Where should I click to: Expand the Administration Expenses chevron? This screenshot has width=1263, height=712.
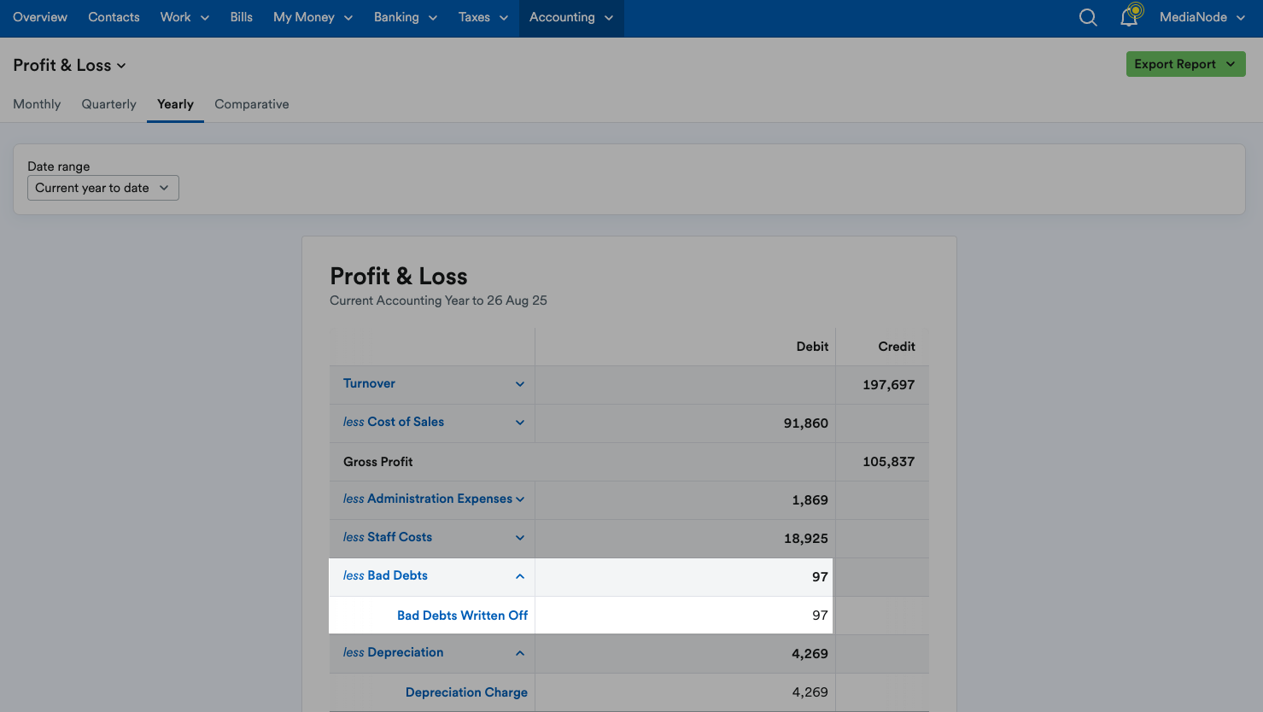(520, 499)
